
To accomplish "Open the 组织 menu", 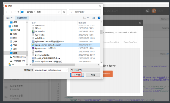I will click(9, 18).
